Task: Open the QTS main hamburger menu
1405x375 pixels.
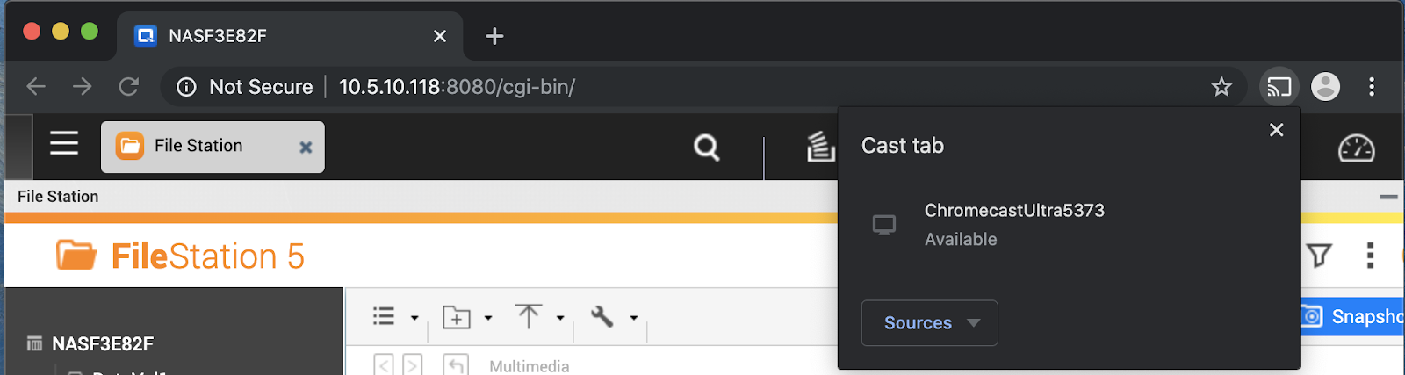Action: tap(64, 143)
